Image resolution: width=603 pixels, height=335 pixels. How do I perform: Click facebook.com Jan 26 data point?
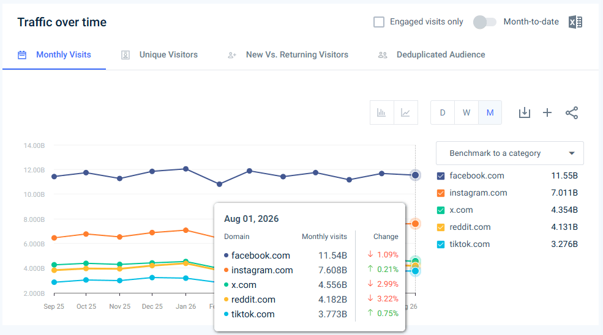pyautogui.click(x=185, y=169)
